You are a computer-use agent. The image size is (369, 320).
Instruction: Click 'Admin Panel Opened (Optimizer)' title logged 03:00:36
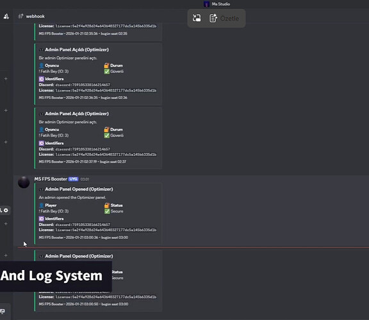(79, 189)
